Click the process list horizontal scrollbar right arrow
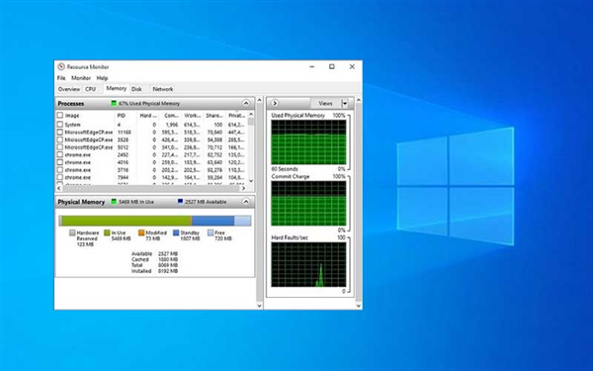This screenshot has width=593, height=371. [243, 188]
